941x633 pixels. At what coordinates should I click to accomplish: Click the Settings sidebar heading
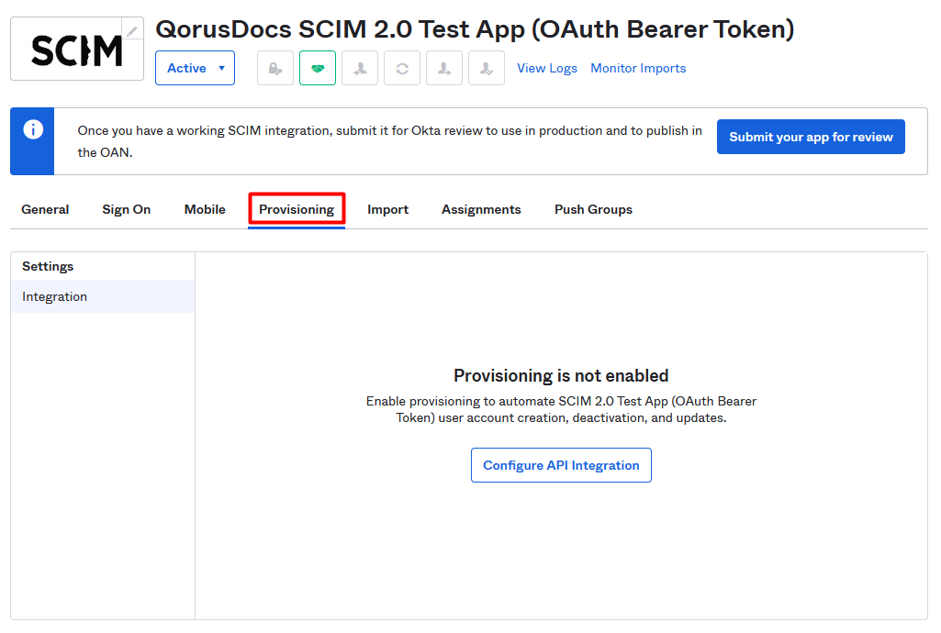tap(48, 266)
